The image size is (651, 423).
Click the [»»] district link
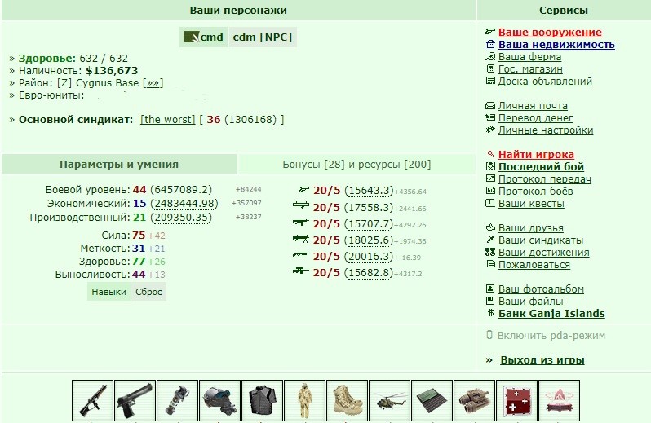click(x=153, y=83)
